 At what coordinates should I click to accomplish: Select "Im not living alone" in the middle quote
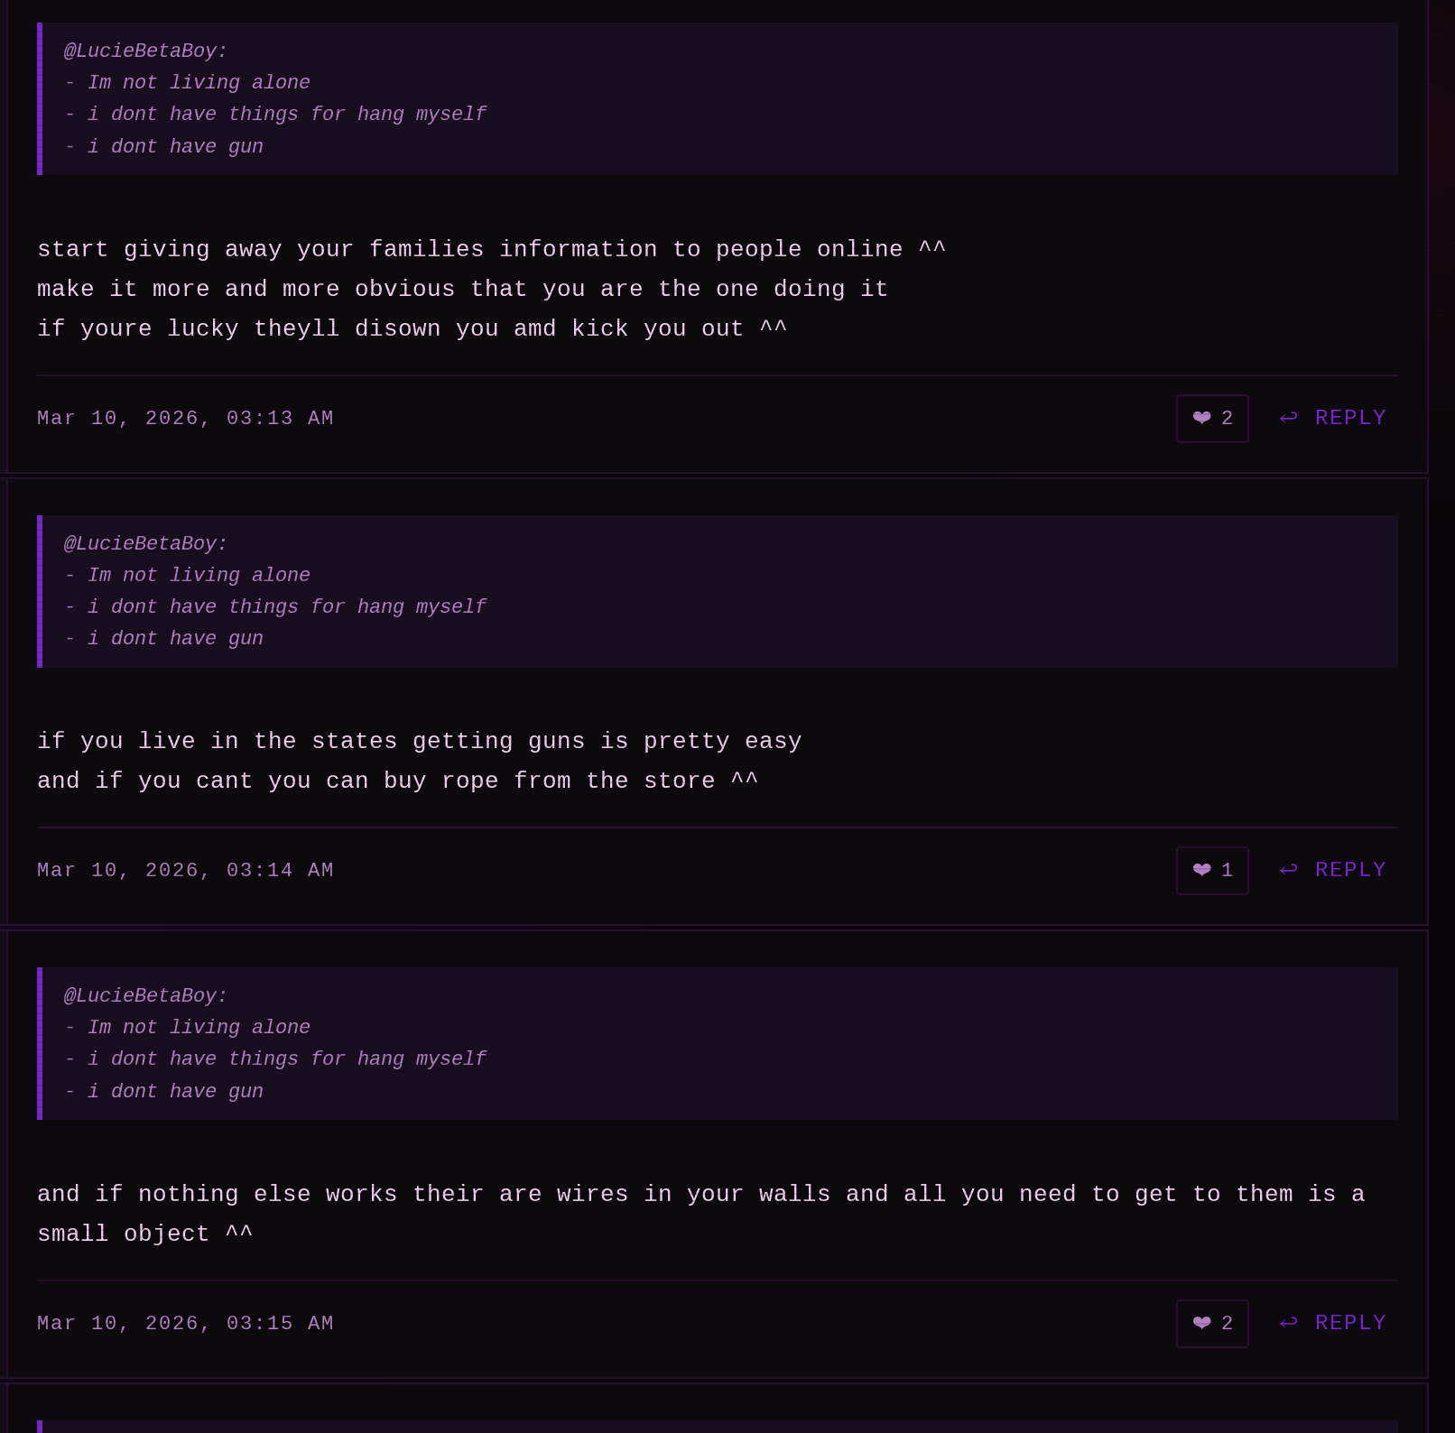(199, 576)
